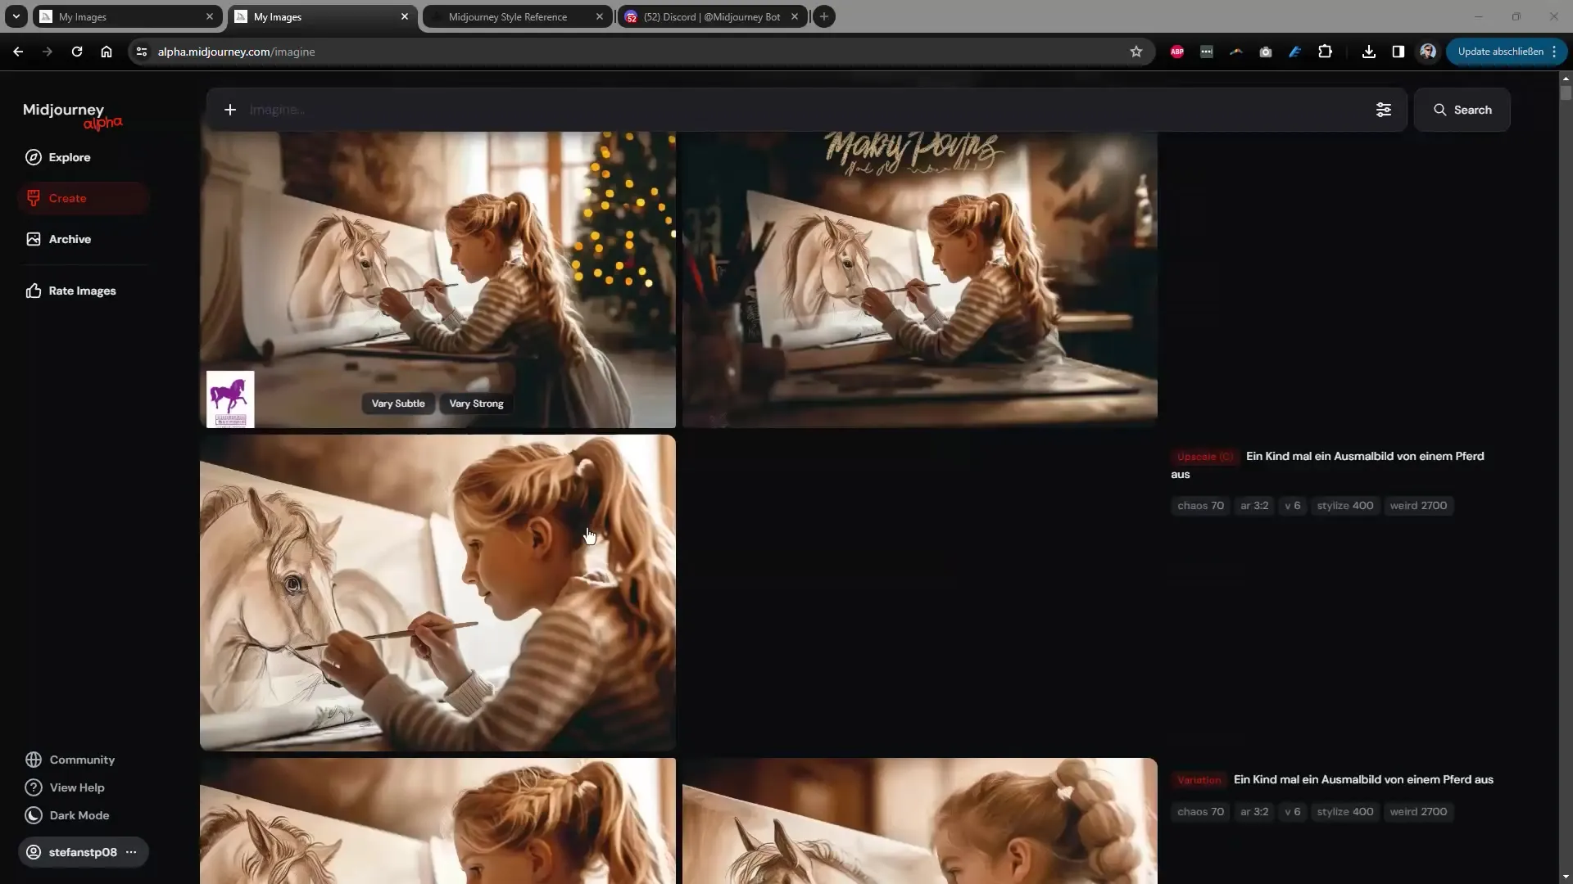Click the View Help link
Image resolution: width=1573 pixels, height=884 pixels.
click(77, 788)
